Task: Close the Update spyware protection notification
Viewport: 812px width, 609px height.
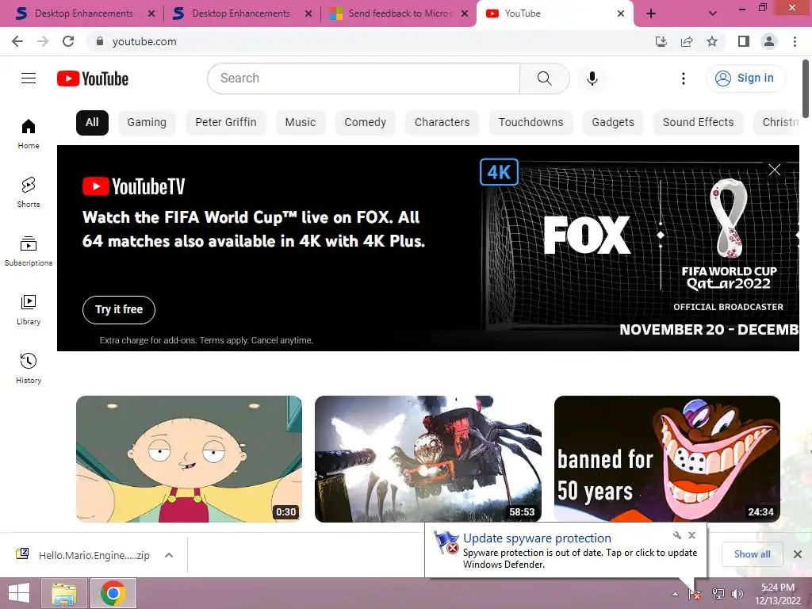Action: [691, 535]
